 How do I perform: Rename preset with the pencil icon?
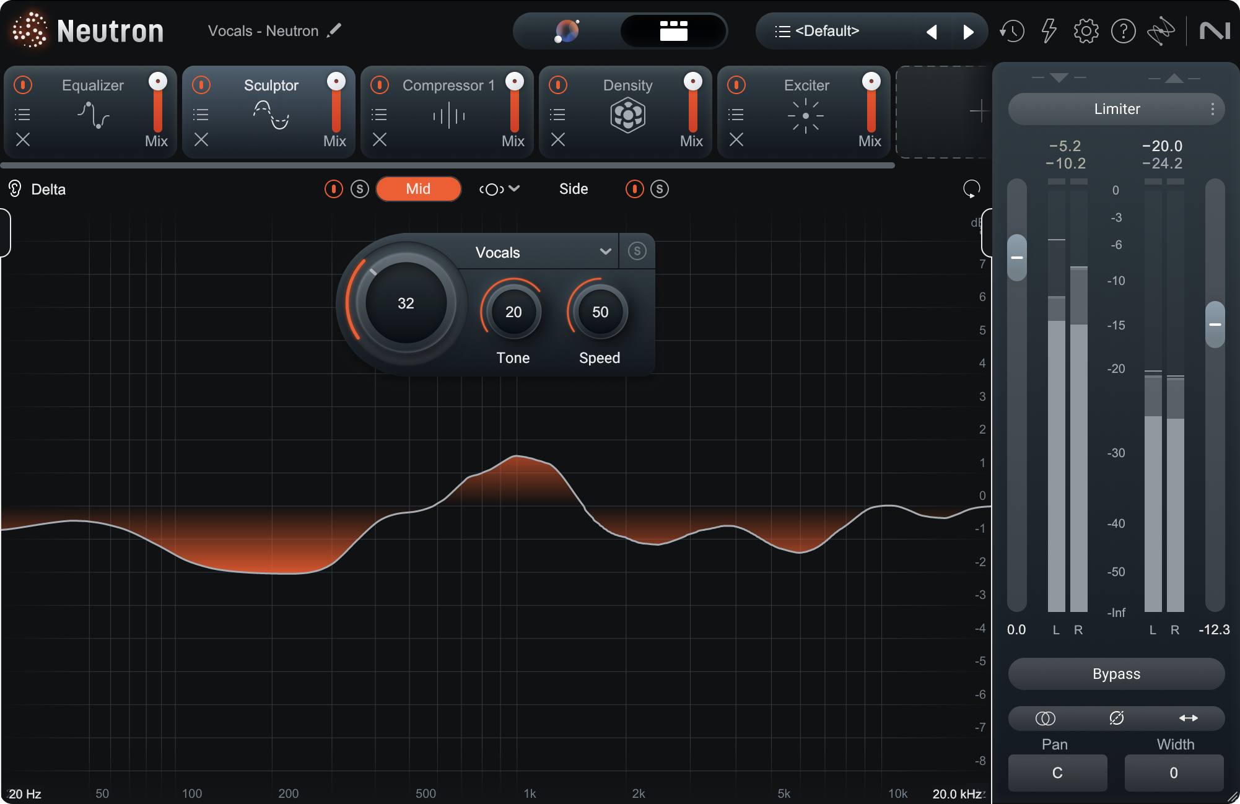point(334,30)
